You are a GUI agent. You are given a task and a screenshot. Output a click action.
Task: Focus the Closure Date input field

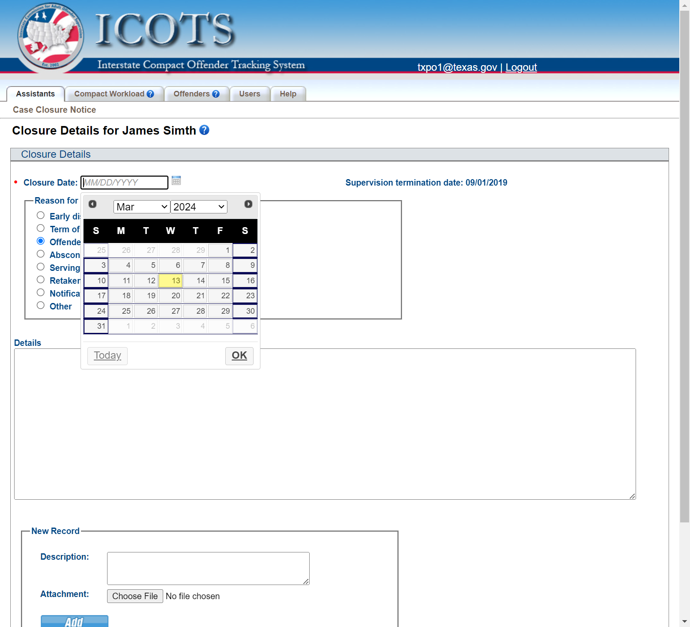pos(125,183)
